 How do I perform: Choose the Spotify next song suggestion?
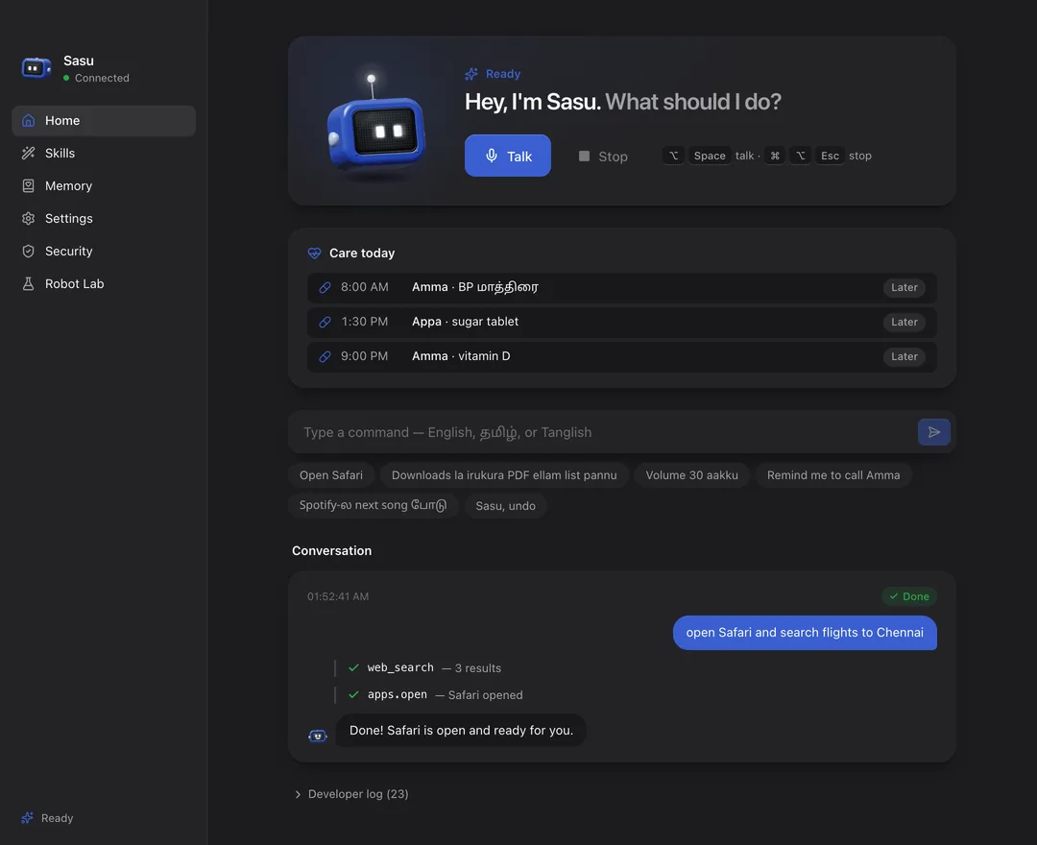373,505
